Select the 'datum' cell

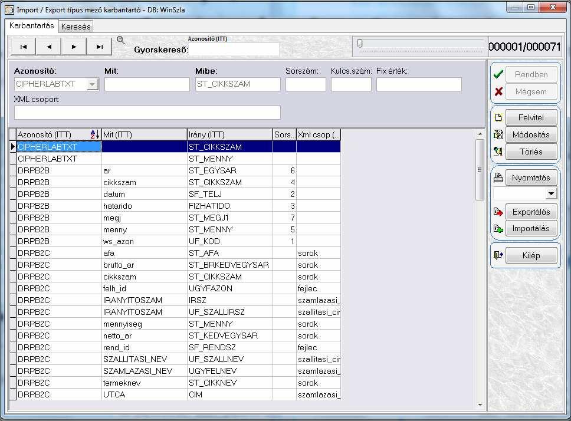[x=144, y=195]
